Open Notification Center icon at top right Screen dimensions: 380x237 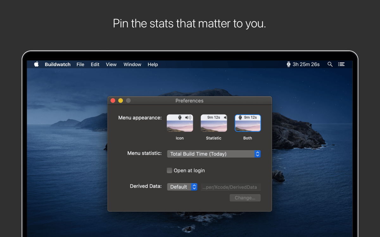pyautogui.click(x=341, y=64)
